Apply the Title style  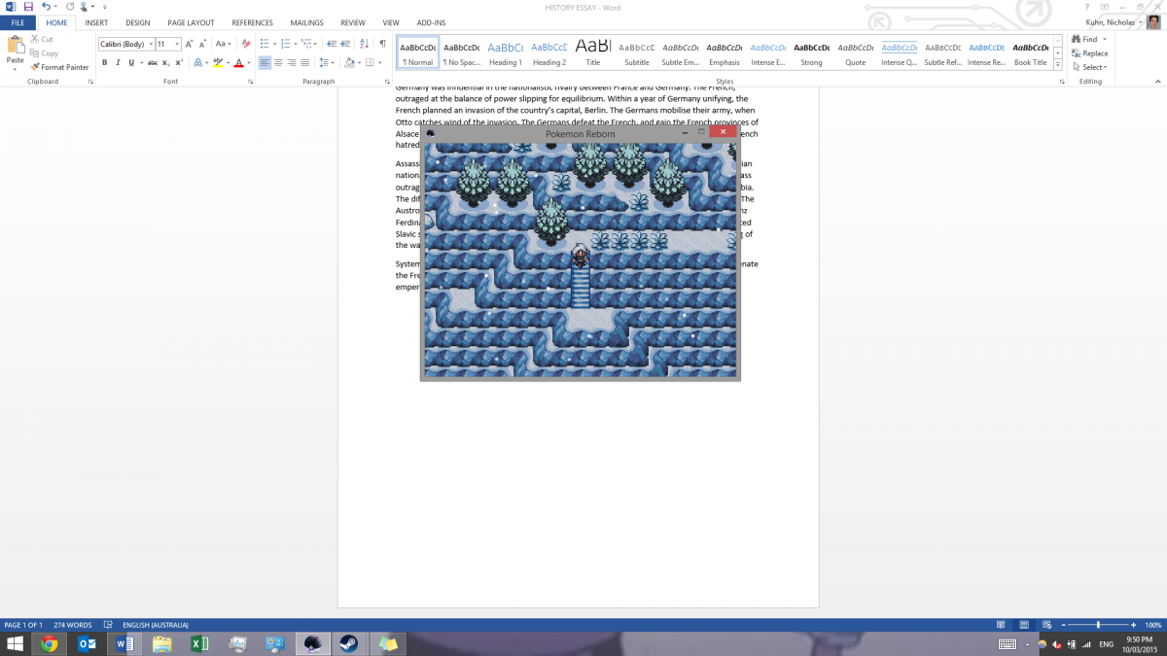click(x=593, y=52)
